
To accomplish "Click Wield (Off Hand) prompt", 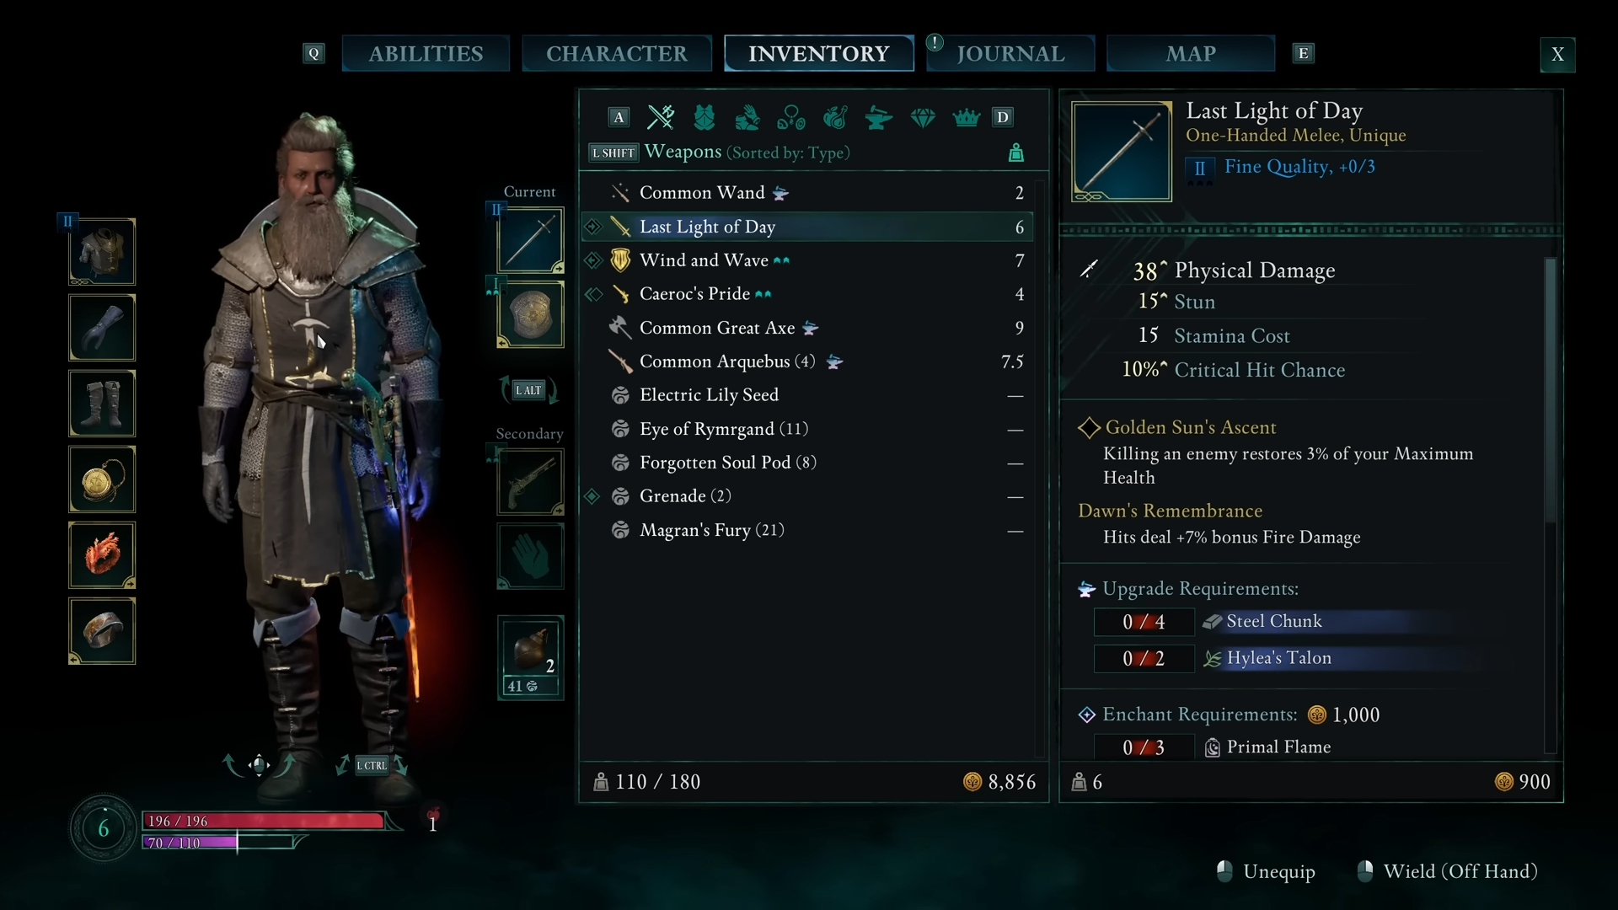I will pos(1447,871).
